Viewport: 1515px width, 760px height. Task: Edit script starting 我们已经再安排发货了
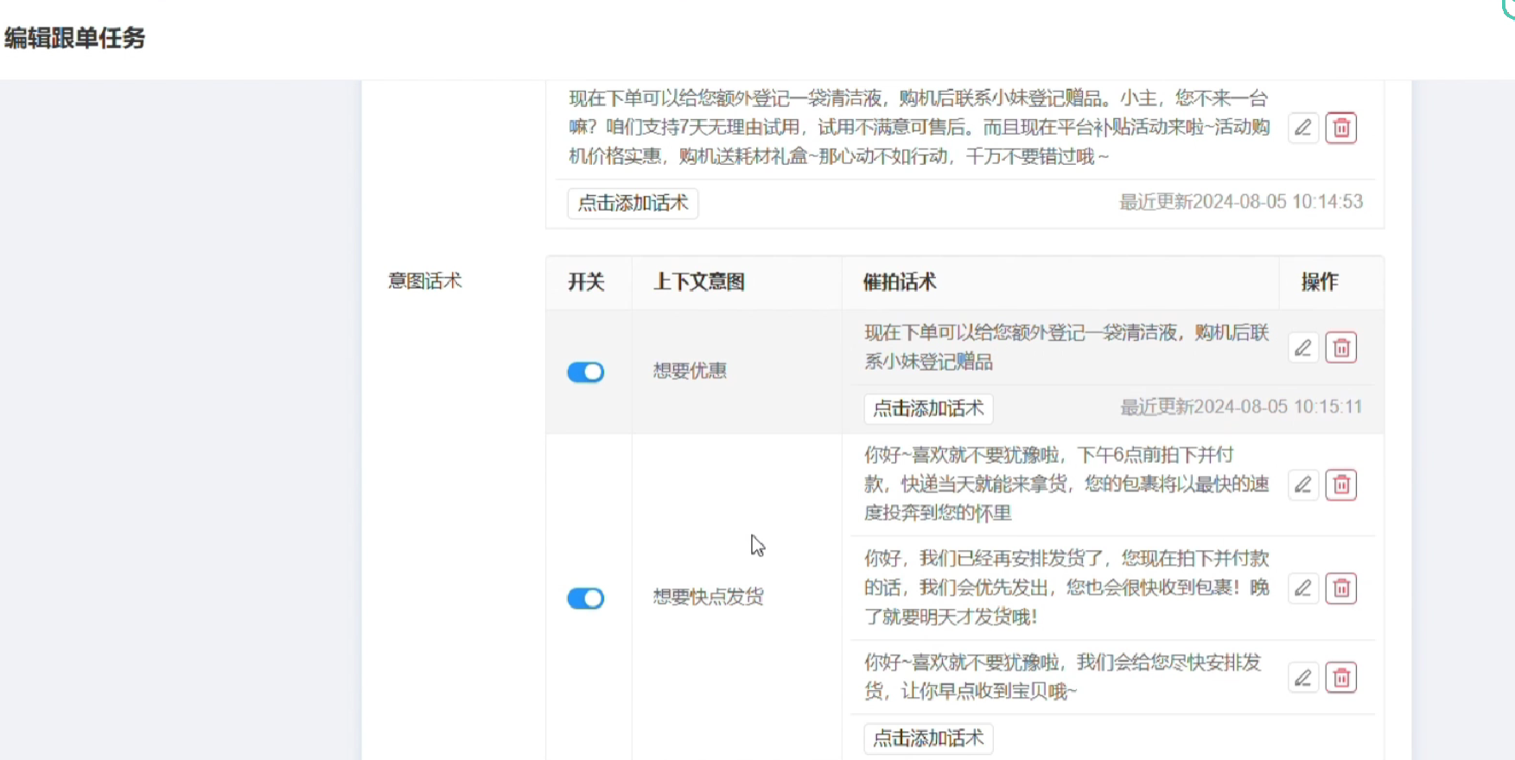(1303, 588)
